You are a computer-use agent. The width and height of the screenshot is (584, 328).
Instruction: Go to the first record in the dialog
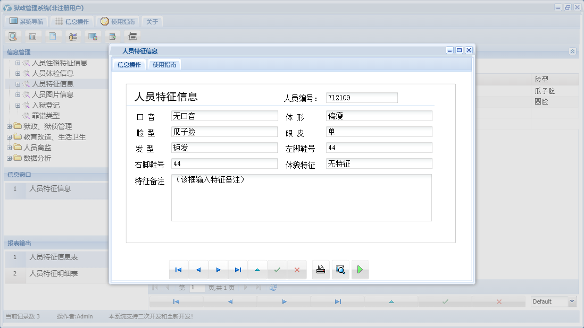coord(179,269)
